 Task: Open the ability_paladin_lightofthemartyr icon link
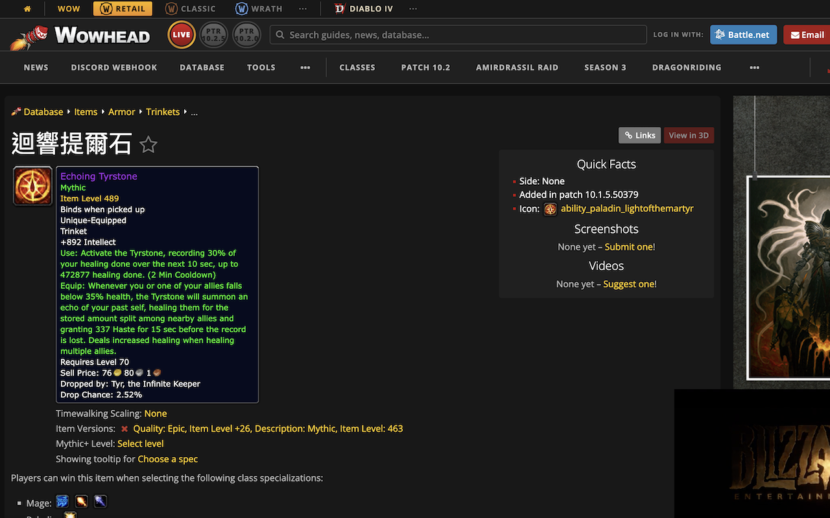(x=627, y=208)
